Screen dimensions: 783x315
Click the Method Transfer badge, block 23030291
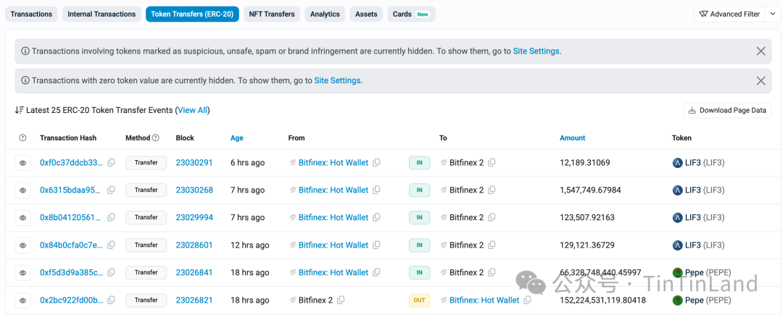(x=146, y=162)
